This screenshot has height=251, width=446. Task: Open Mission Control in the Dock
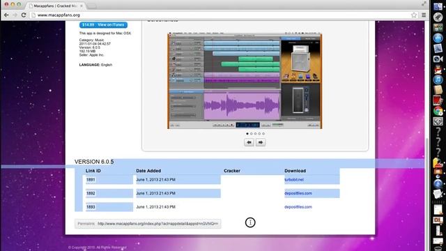(x=438, y=28)
